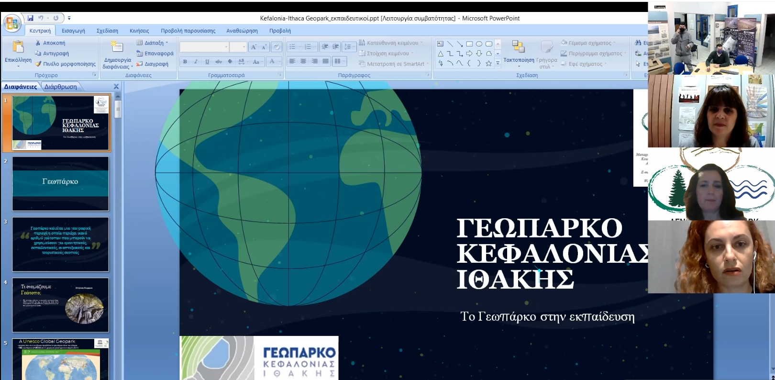This screenshot has width=775, height=380.
Task: Clear all formatting icon
Action: point(276,47)
